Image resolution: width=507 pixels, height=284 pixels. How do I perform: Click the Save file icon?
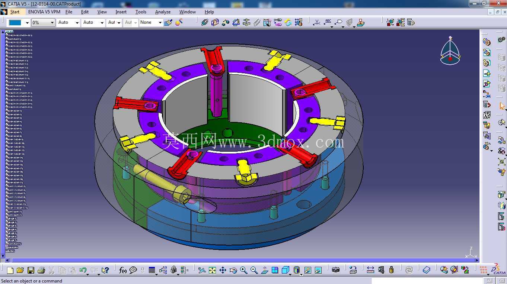(31, 270)
